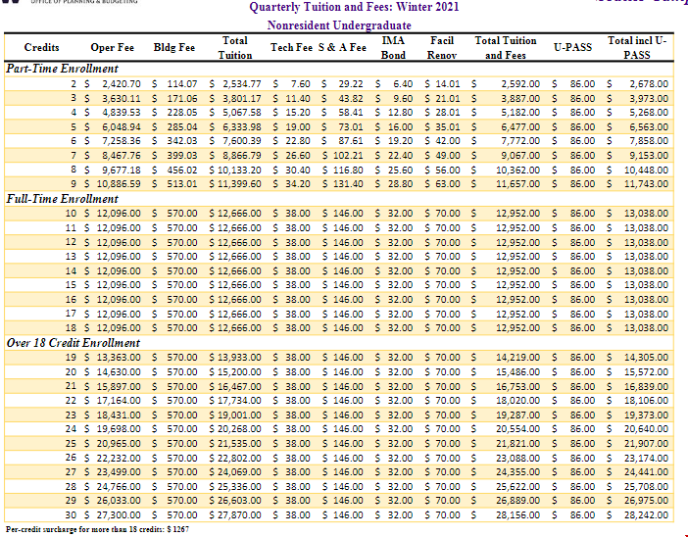Image resolution: width=688 pixels, height=537 pixels.
Task: Select the total tuition value 25,336.00
Action: click(239, 487)
